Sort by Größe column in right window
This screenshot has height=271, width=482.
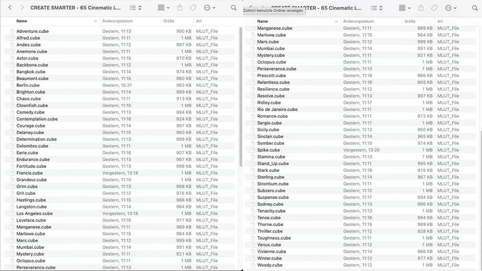pyautogui.click(x=410, y=21)
